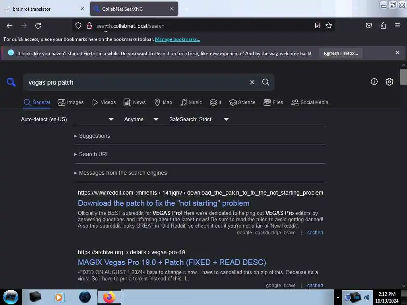This screenshot has width=407, height=305.
Task: Click the archive.org result URL
Action: (131, 252)
